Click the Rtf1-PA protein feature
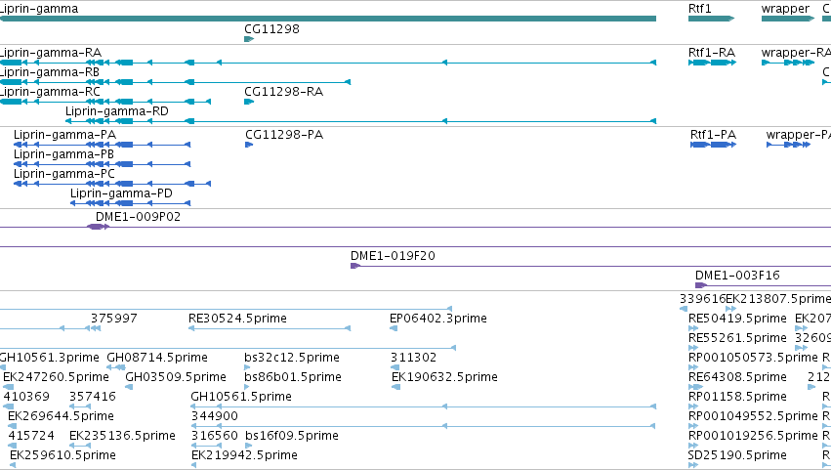 click(714, 145)
